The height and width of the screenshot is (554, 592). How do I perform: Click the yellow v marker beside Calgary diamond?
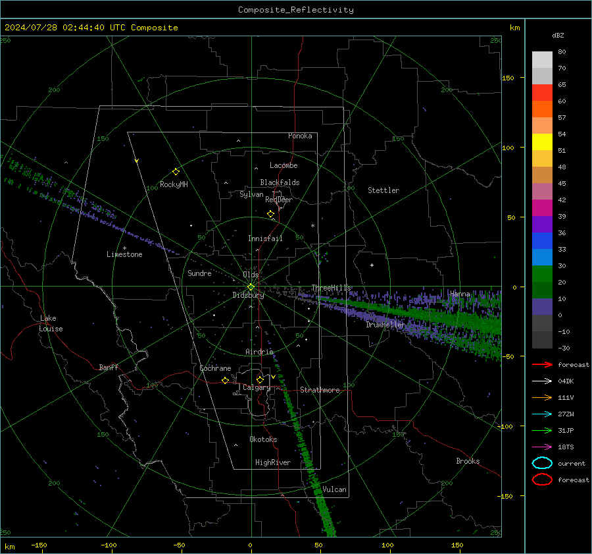click(x=273, y=377)
